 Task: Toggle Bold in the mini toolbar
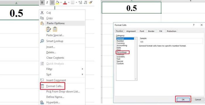pos(42,2)
